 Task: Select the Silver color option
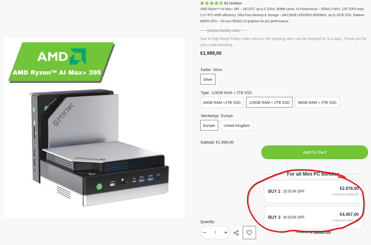click(x=208, y=79)
